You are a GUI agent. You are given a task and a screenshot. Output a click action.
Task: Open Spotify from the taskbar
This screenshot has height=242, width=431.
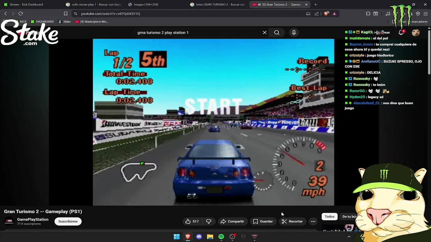(x=221, y=237)
